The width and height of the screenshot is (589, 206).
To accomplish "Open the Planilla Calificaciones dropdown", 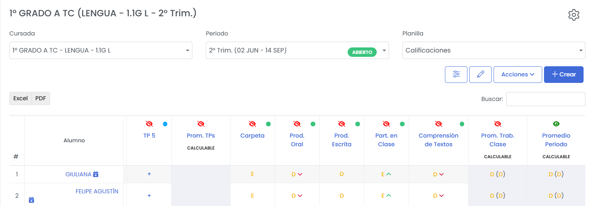I will 493,50.
